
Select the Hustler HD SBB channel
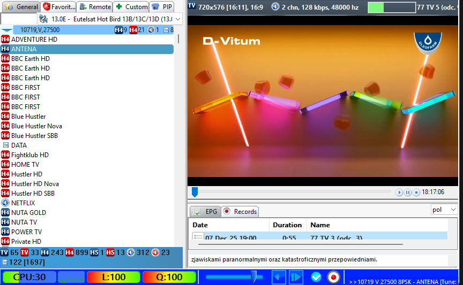(87, 194)
